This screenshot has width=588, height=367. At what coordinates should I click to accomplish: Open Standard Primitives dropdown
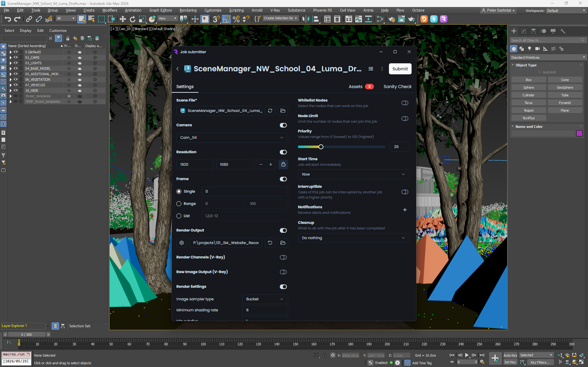(x=548, y=57)
